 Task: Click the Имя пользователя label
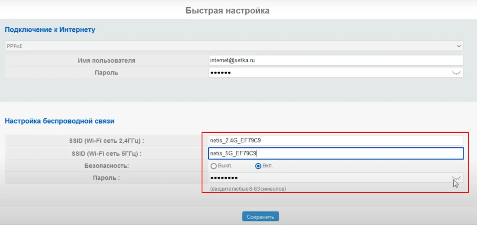pos(106,61)
